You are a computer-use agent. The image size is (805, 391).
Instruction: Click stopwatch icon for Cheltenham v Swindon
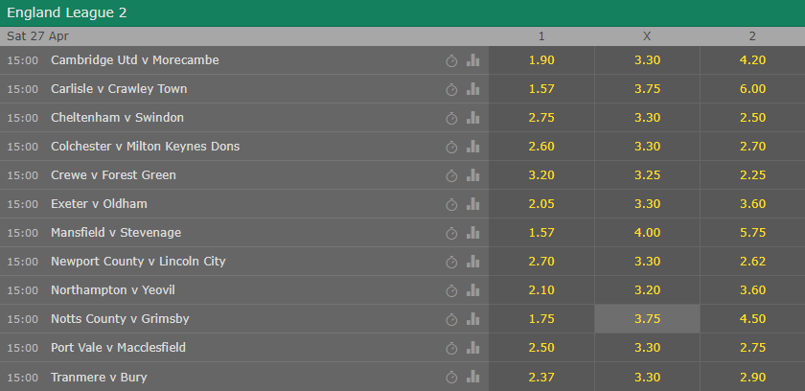pos(451,119)
